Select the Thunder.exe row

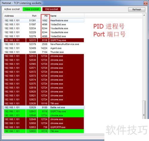click(x=44, y=52)
